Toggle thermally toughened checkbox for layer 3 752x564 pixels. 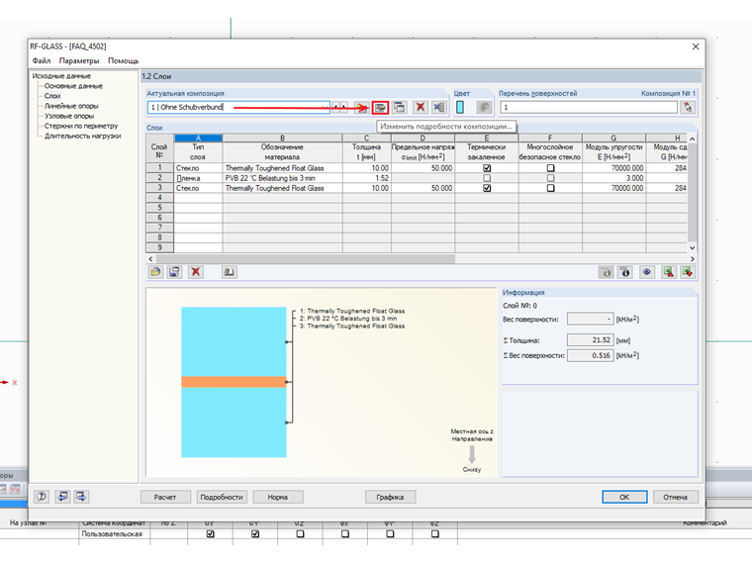pos(487,188)
